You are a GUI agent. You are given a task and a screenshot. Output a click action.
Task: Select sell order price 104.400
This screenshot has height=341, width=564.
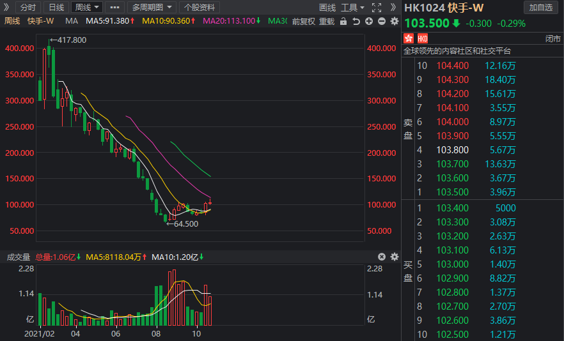pos(453,66)
